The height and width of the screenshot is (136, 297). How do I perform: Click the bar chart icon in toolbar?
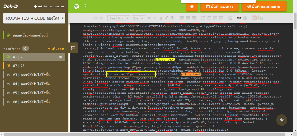pos(260,18)
